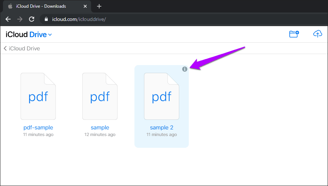328x186 pixels.
Task: Close the iCloud Drive - Downloads tab
Action: pos(85,6)
